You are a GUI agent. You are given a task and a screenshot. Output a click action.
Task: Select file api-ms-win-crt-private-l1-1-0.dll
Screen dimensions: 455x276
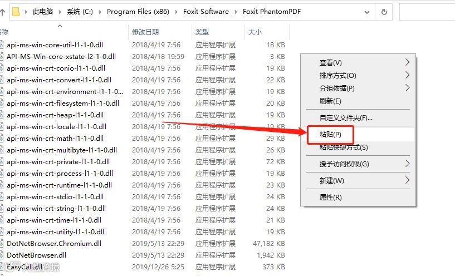click(58, 162)
